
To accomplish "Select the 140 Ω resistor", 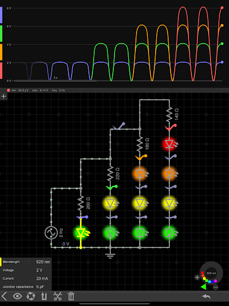I will (x=169, y=114).
